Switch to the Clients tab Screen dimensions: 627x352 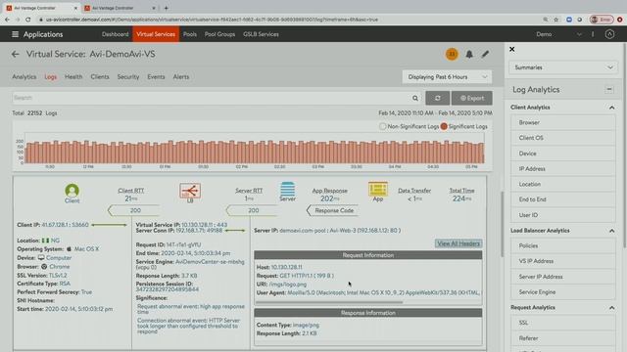100,76
